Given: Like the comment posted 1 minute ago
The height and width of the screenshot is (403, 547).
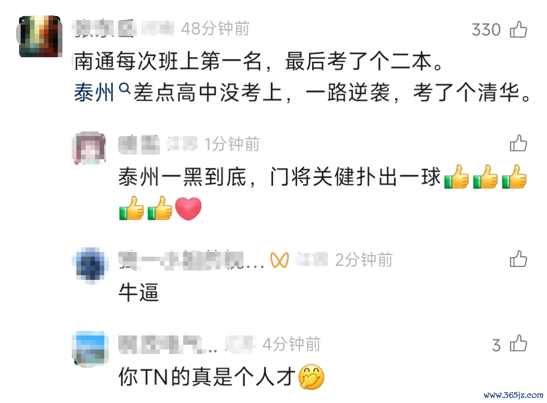Looking at the screenshot, I should (519, 143).
